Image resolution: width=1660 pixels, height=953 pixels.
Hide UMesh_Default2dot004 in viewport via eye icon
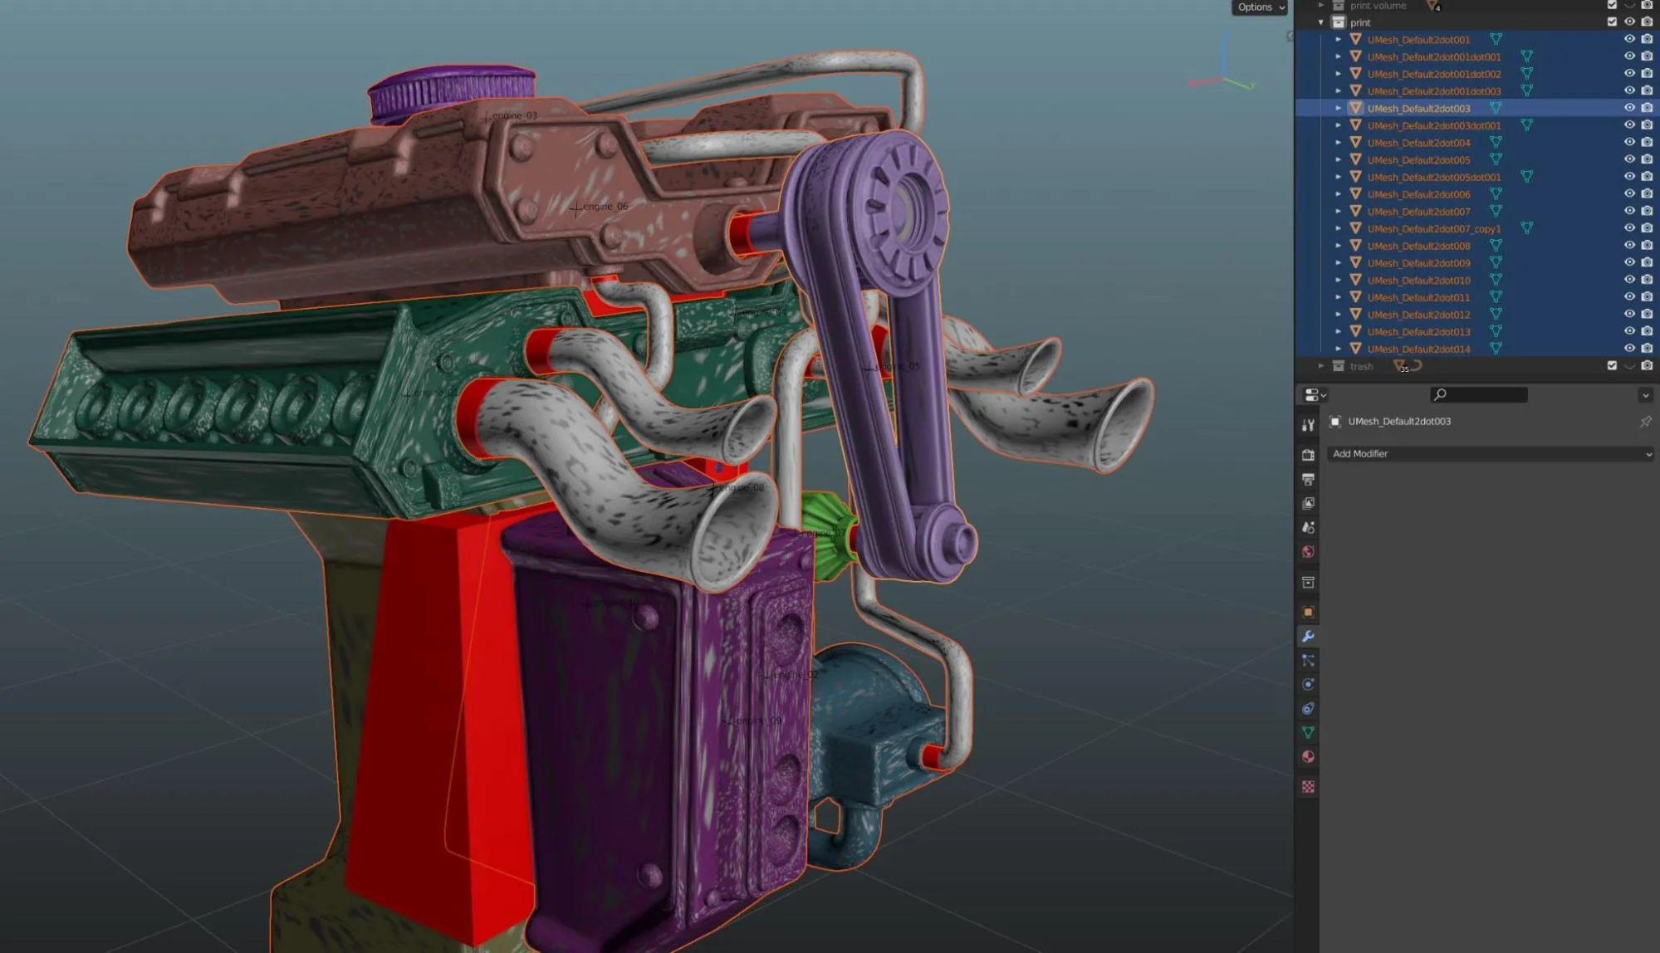(x=1629, y=143)
